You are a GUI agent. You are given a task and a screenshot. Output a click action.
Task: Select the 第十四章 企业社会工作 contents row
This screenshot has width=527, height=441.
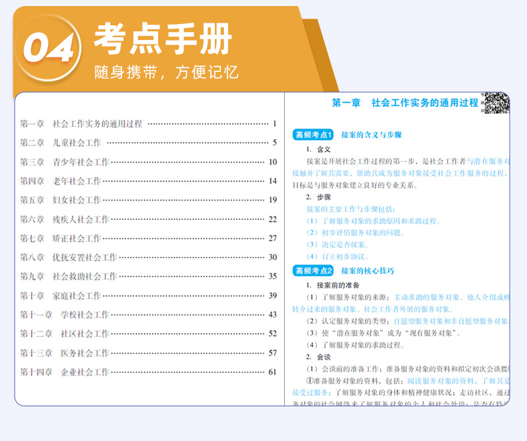click(x=148, y=372)
